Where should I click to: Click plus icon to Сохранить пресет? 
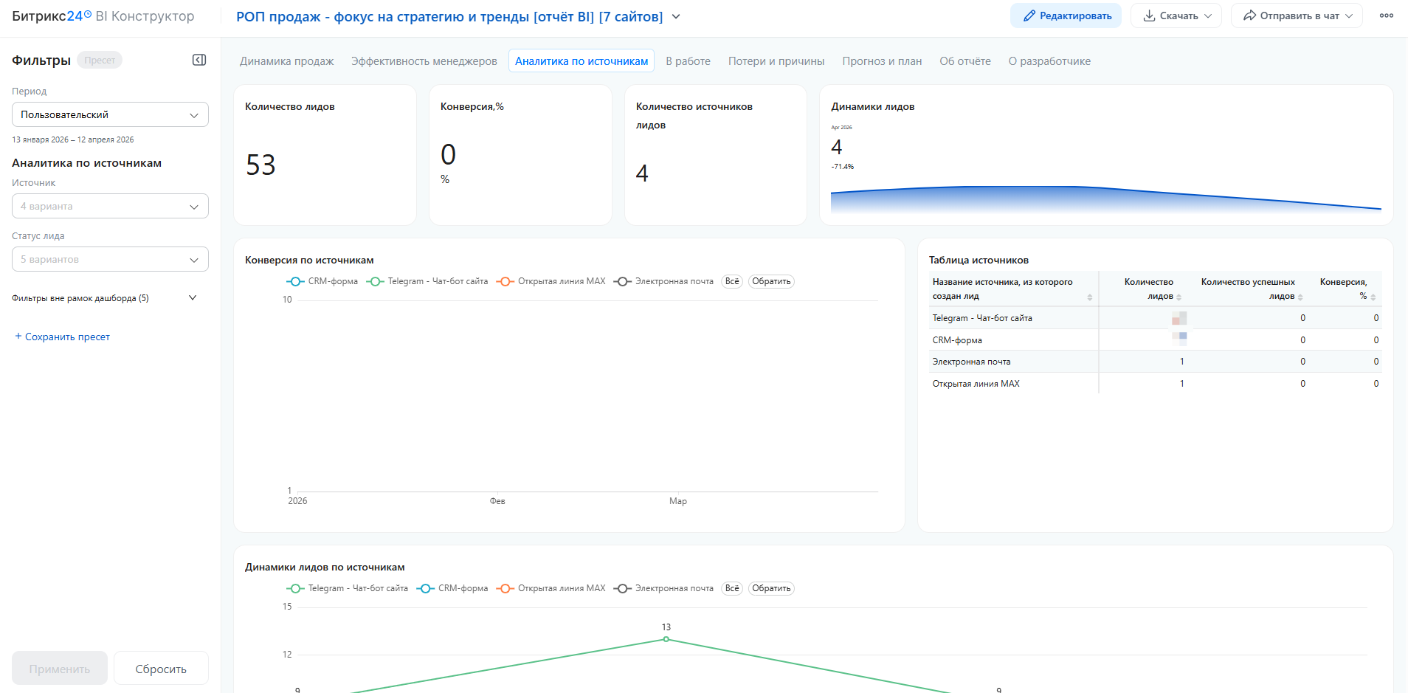[x=18, y=337]
